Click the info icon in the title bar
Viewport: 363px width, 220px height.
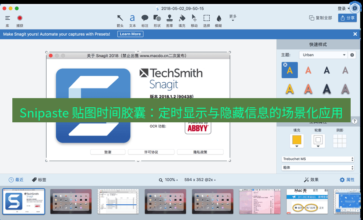[x=355, y=8]
